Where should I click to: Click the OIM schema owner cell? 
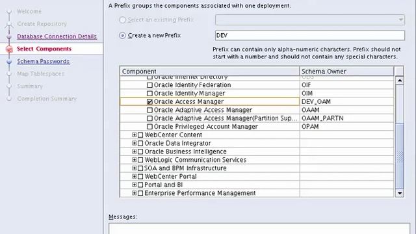pyautogui.click(x=346, y=94)
